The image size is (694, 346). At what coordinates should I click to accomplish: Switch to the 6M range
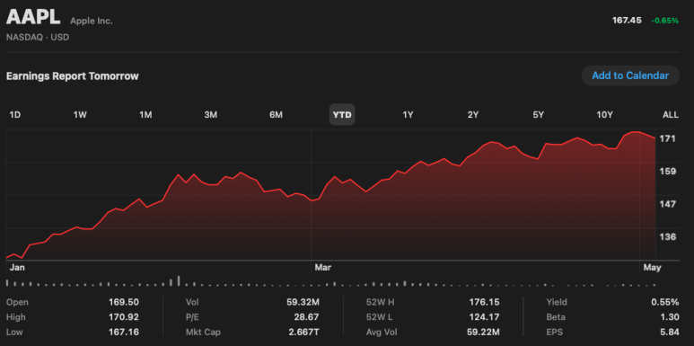tap(276, 115)
